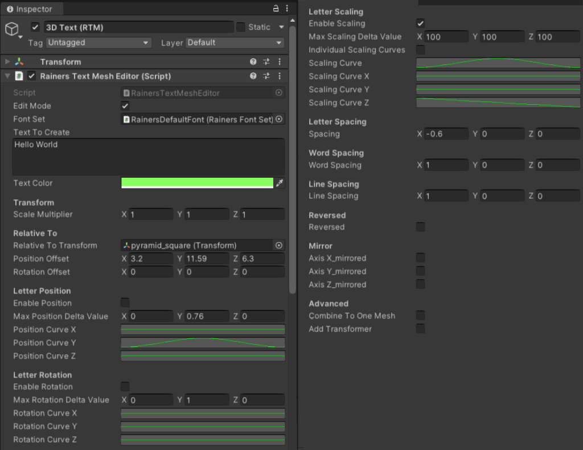
Task: Click Max Scaling Delta Value X field
Action: 446,37
